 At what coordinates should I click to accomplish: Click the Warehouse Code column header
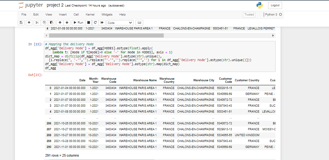109,80
